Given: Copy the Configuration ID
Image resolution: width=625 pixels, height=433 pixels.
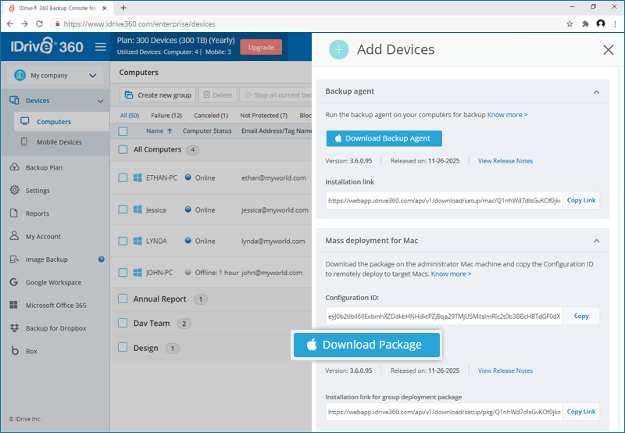Looking at the screenshot, I should click(x=581, y=316).
